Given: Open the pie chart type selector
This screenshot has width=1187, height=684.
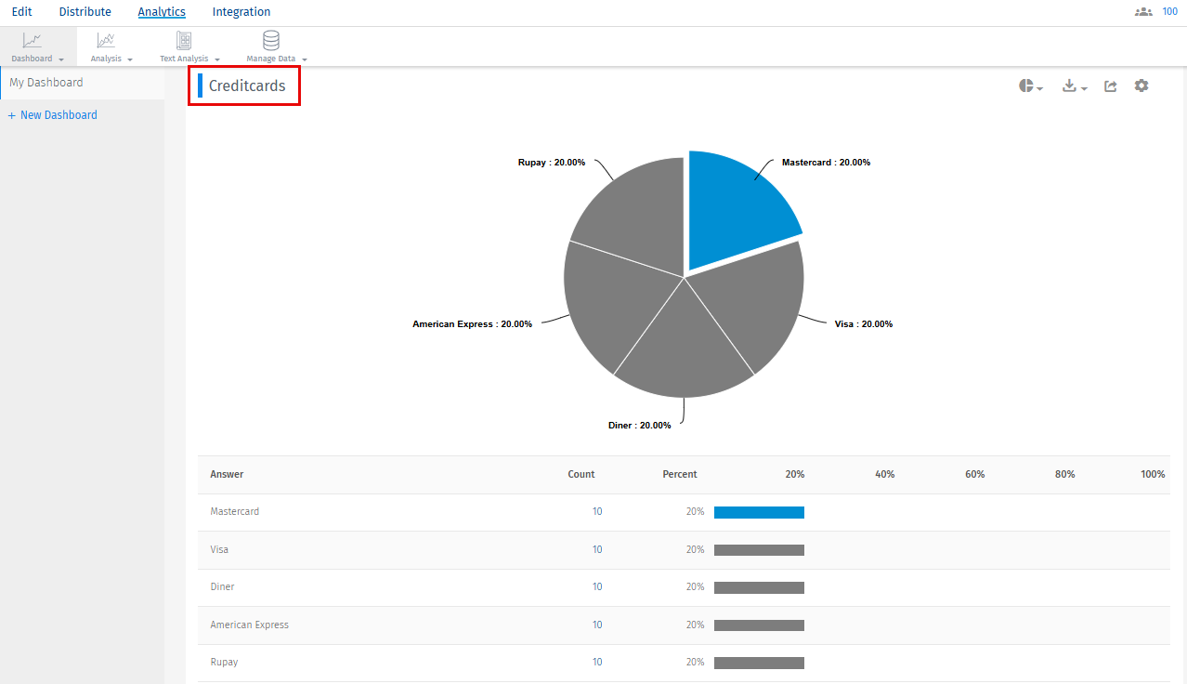Looking at the screenshot, I should 1031,85.
